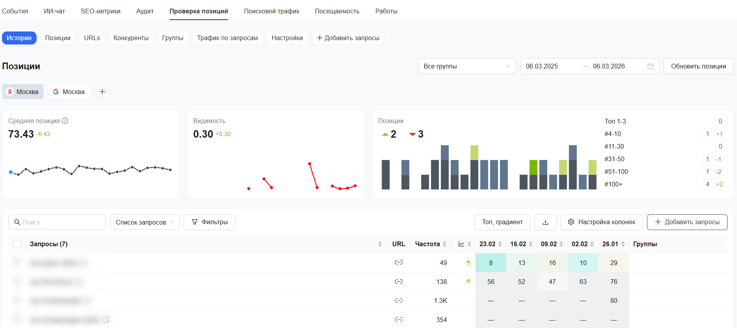Click URL link icon for the 1.3K query
The image size is (737, 328).
point(398,300)
